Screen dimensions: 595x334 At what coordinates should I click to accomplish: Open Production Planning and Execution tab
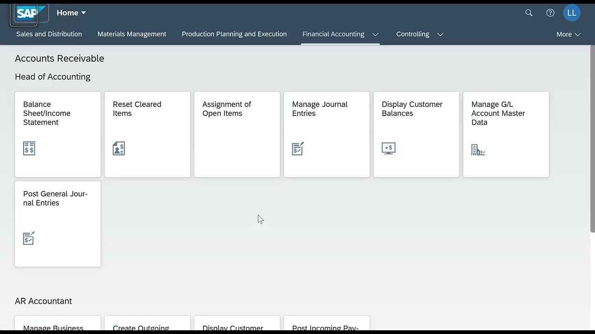pos(234,34)
